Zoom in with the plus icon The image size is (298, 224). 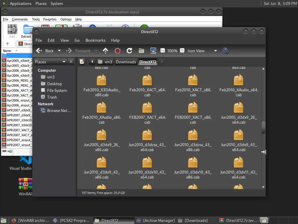click(x=182, y=51)
